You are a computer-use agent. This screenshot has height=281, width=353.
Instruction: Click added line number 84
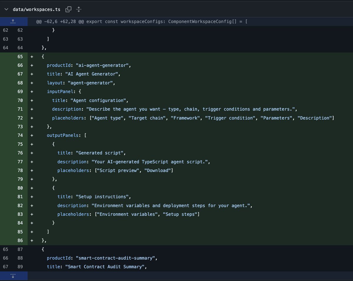(20, 223)
